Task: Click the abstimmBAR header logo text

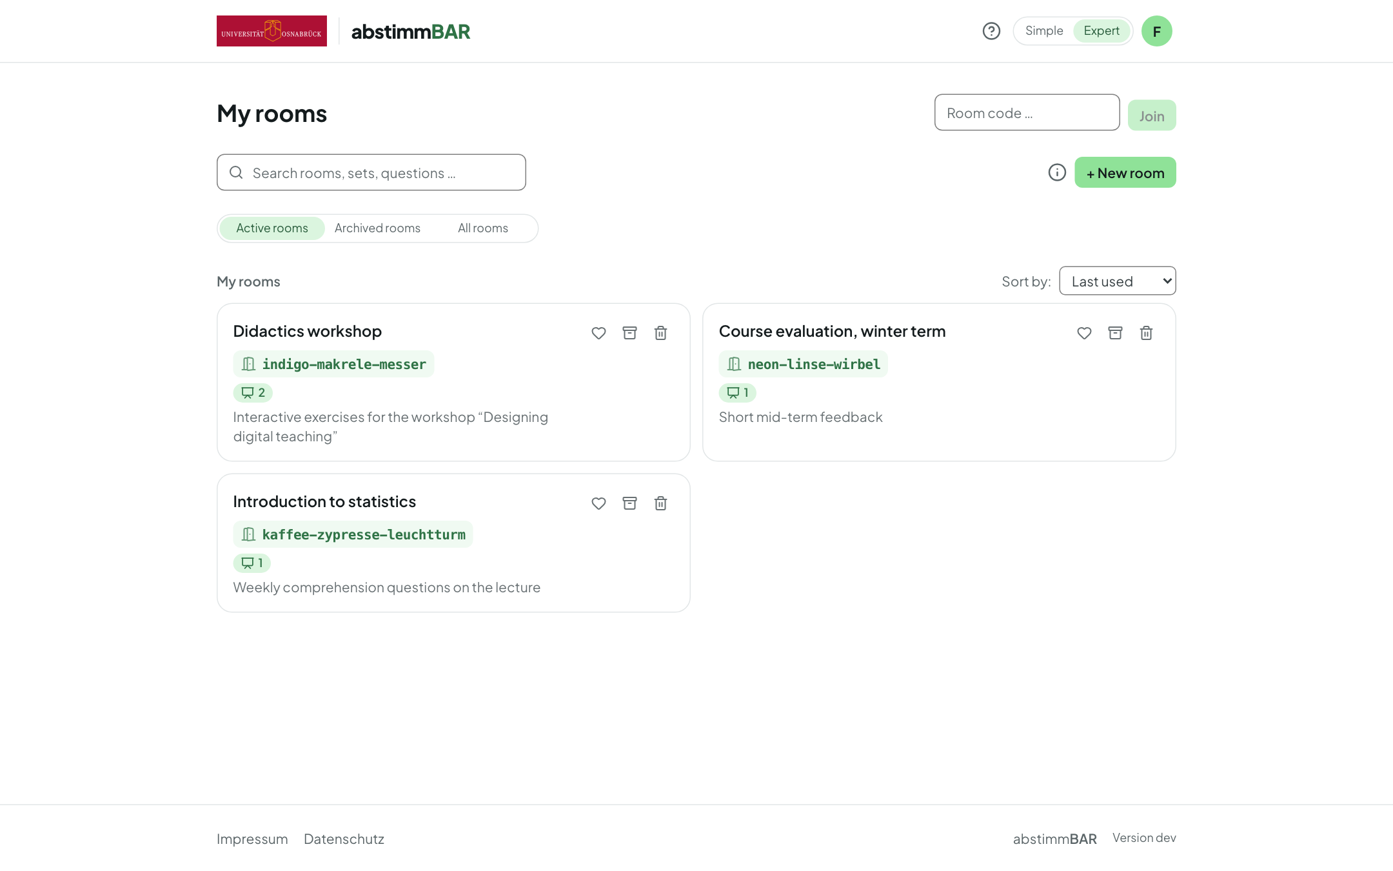Action: tap(411, 32)
